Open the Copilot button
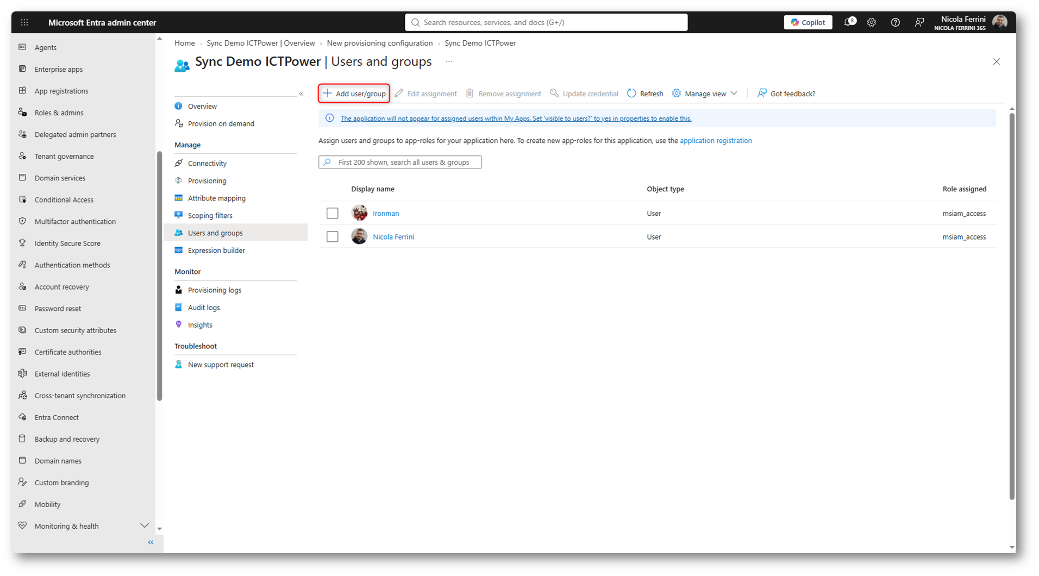The height and width of the screenshot is (576, 1039). [808, 22]
